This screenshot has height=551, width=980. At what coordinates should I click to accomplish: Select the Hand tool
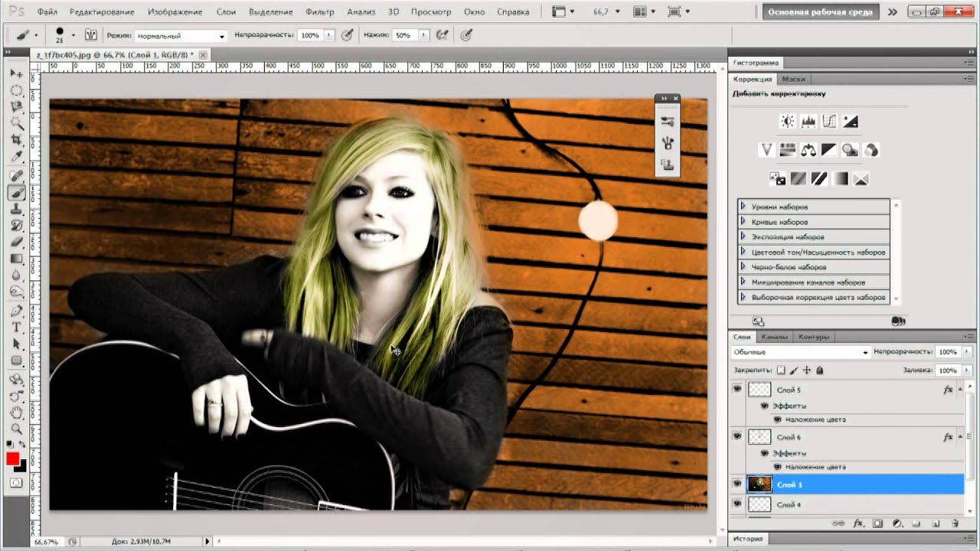[16, 413]
